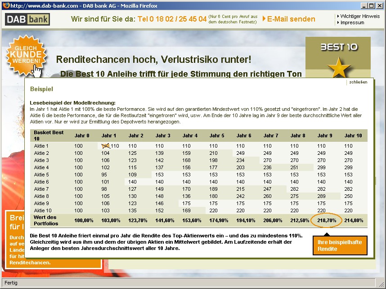
Task: Click the Jahr 9 column header
Action: (x=325, y=136)
